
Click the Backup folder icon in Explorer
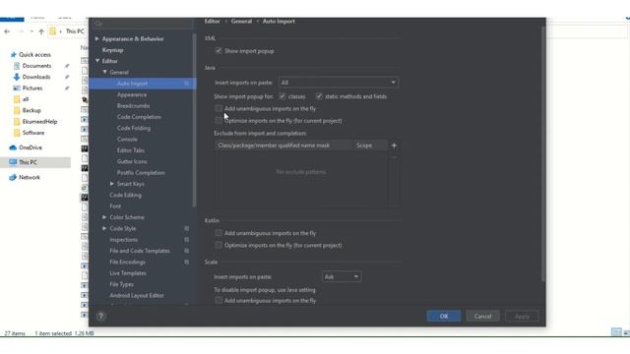pos(17,110)
